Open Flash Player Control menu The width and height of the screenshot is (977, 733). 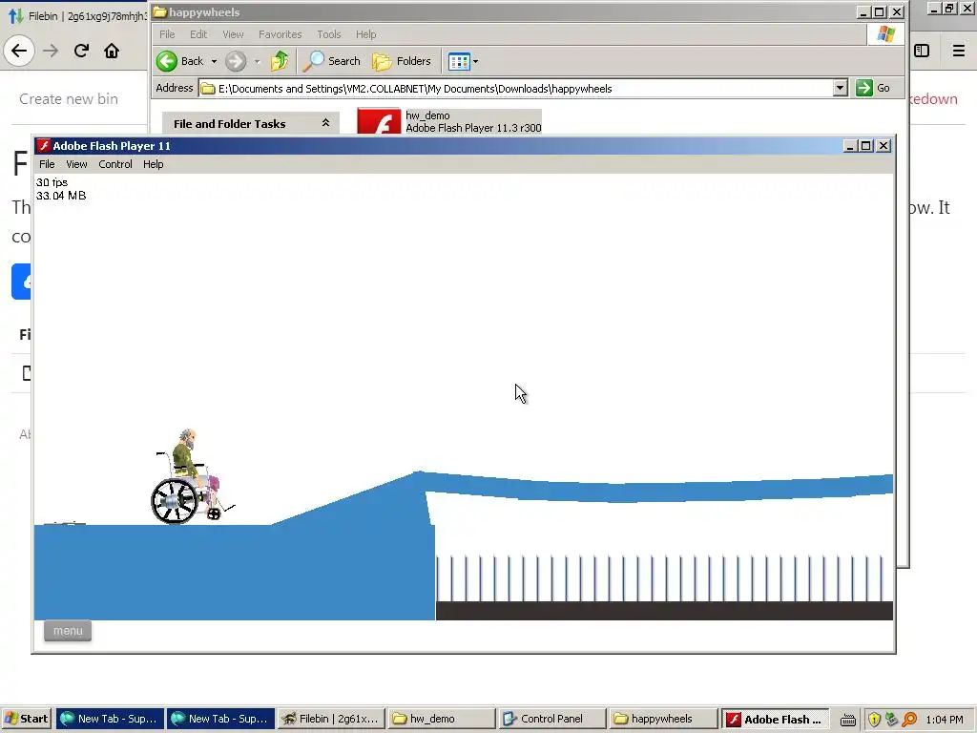coord(115,164)
